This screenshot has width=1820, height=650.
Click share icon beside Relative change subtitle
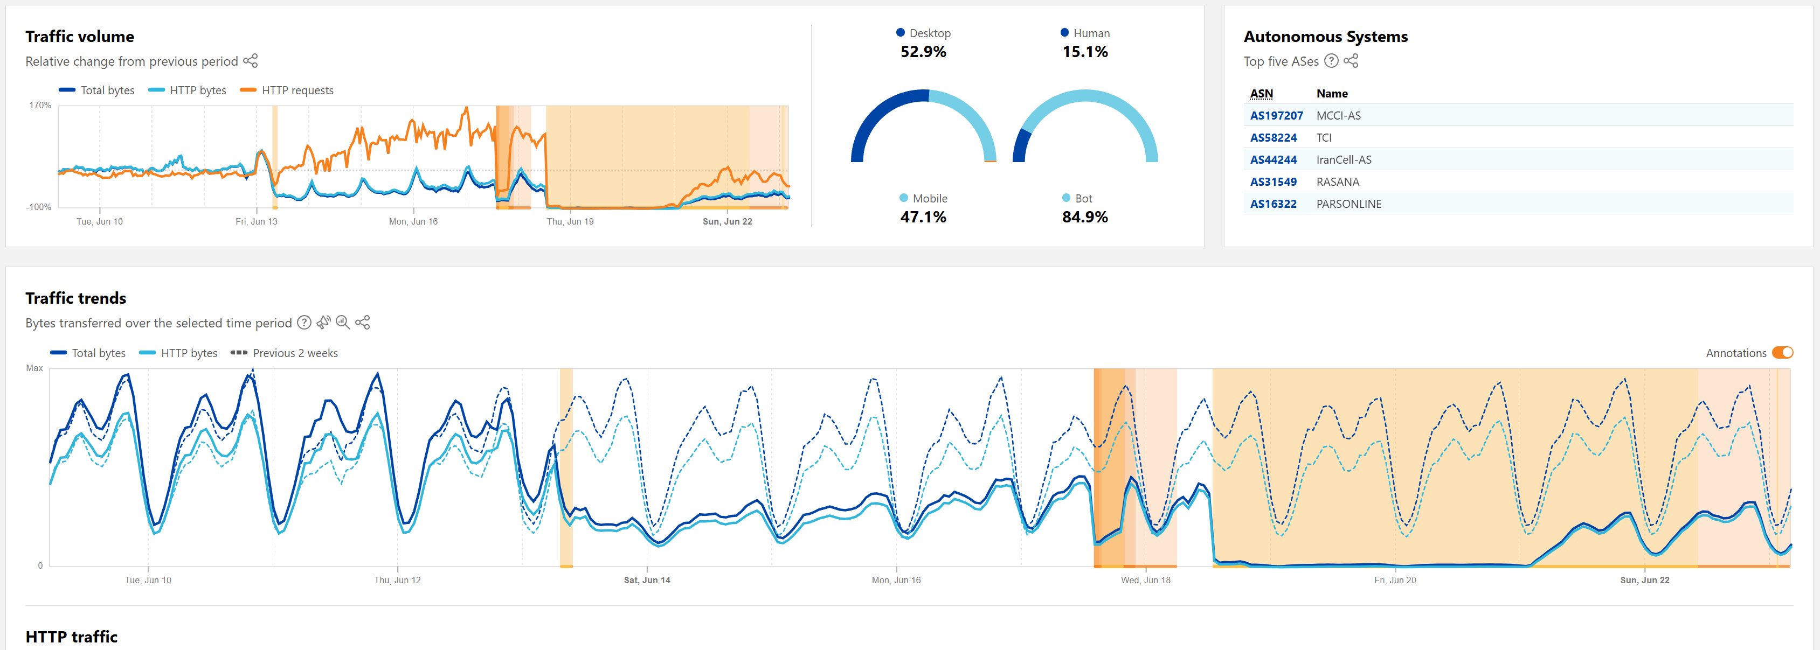[251, 61]
